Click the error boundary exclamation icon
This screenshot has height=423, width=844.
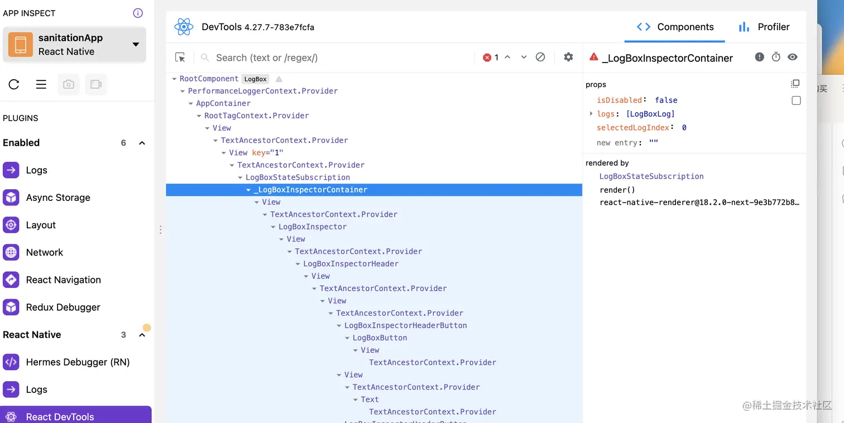coord(760,57)
